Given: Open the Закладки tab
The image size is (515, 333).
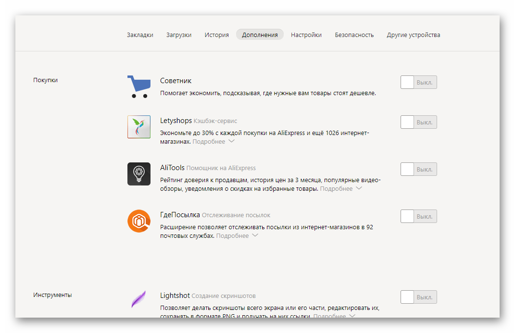Looking at the screenshot, I should pyautogui.click(x=140, y=35).
